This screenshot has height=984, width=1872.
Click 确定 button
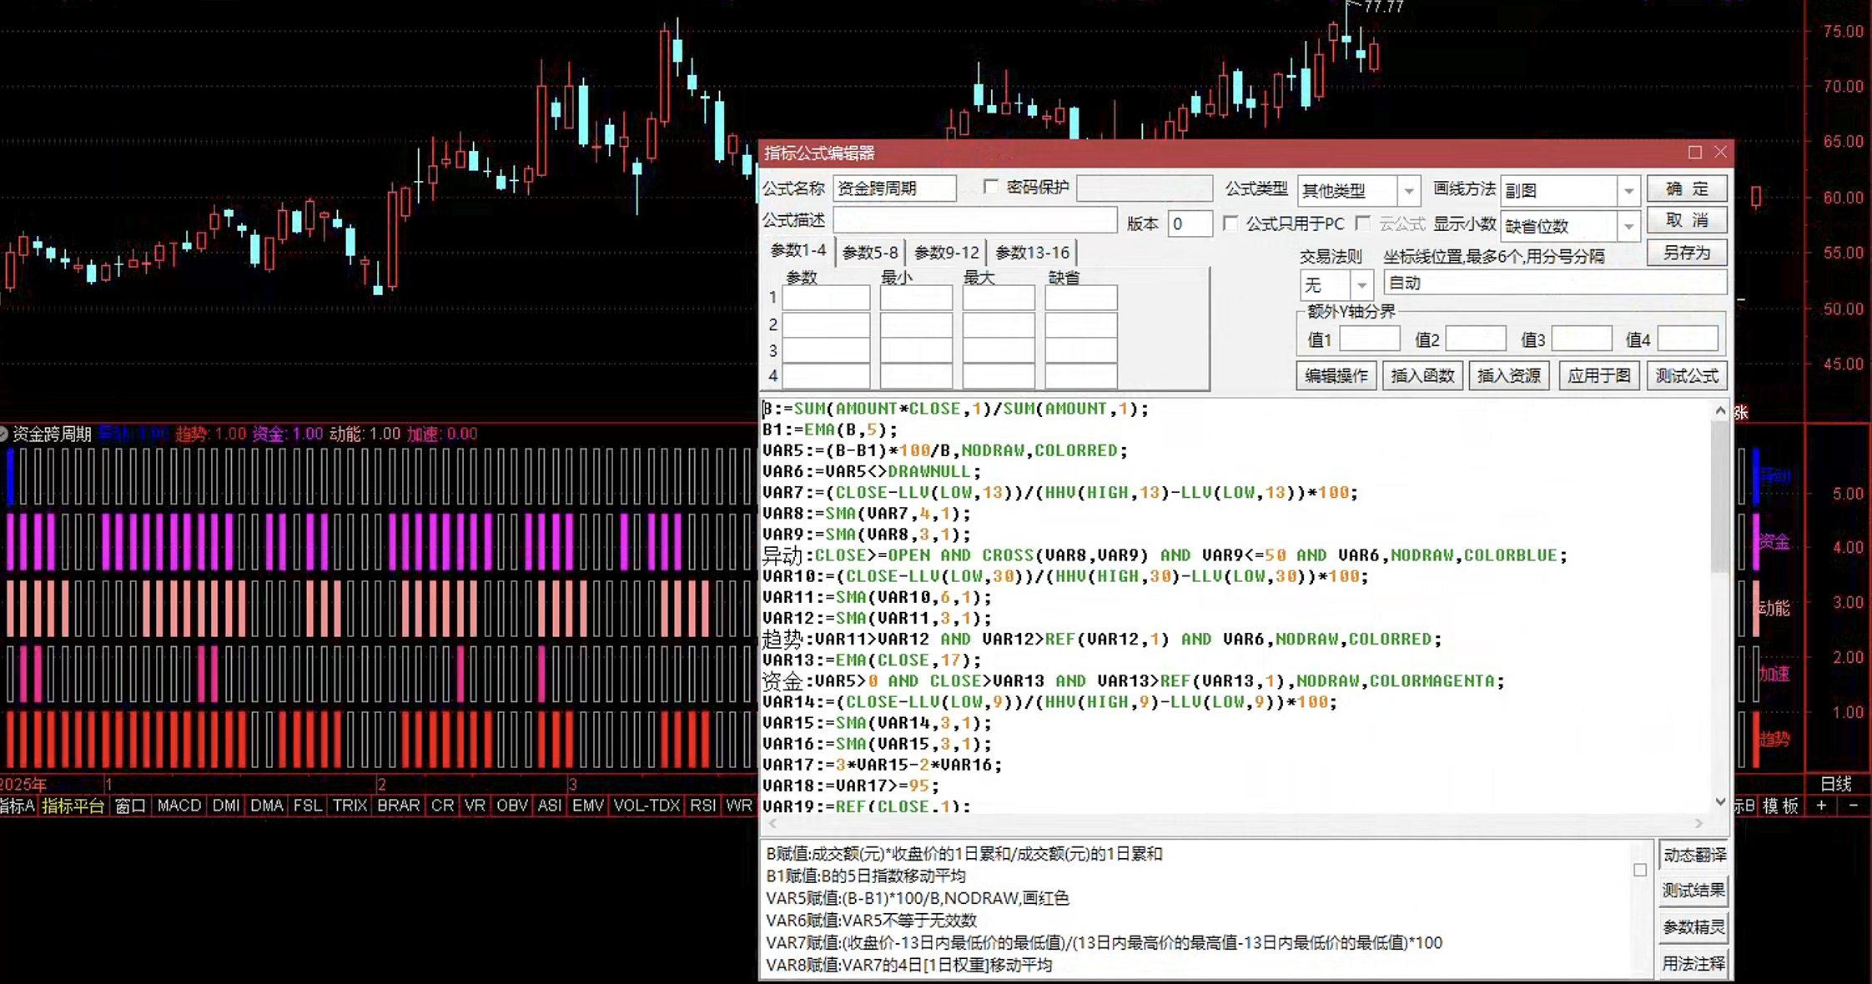click(x=1687, y=189)
